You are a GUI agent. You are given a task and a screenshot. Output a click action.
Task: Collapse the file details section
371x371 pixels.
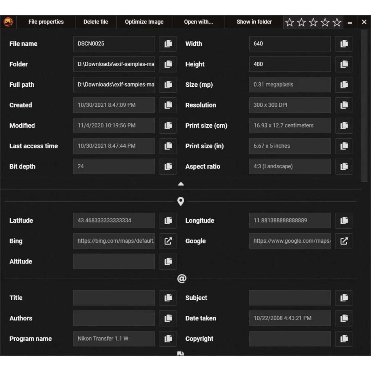(181, 184)
